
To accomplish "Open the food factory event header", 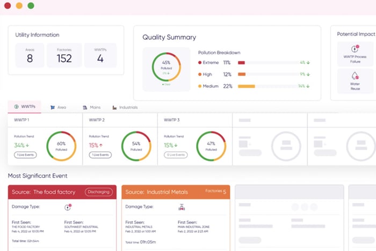I will tap(62, 192).
